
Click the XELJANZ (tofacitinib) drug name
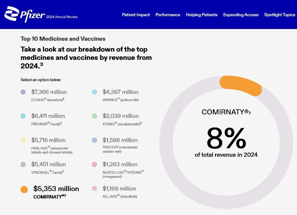(120, 196)
